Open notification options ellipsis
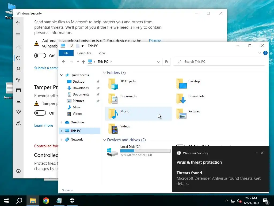The image size is (274, 206). pyautogui.click(x=256, y=153)
